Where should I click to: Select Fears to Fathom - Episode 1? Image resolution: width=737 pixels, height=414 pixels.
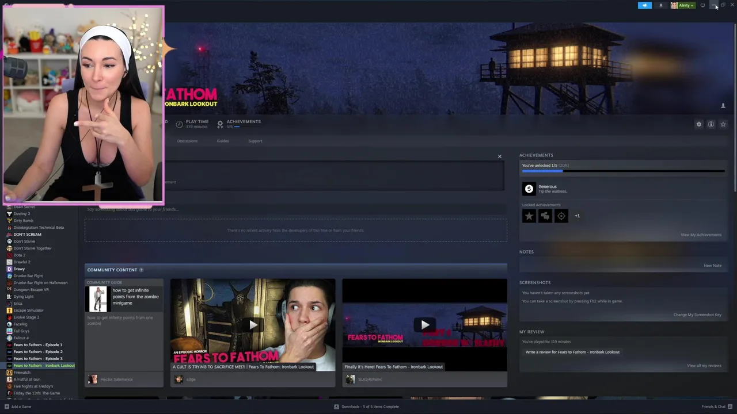39,345
